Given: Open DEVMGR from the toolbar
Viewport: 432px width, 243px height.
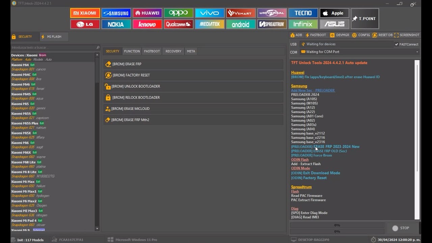Looking at the screenshot, I should (340, 35).
